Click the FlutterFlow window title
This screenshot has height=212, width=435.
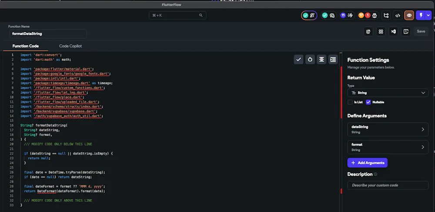[171, 5]
